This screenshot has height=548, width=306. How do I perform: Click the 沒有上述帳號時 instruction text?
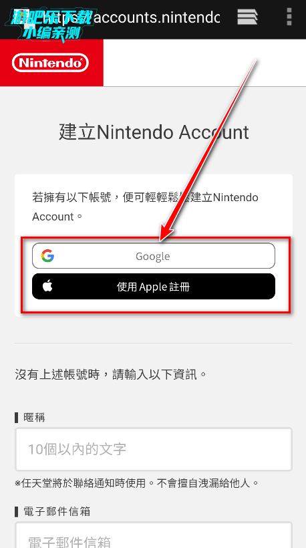pos(111,375)
